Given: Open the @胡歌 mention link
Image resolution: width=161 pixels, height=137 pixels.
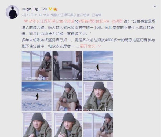Looking at the screenshot, I should tap(117, 21).
